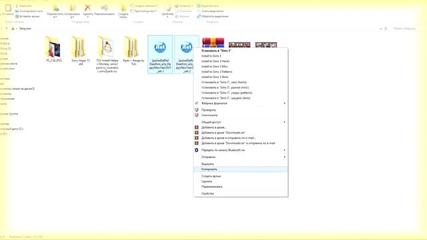This screenshot has width=427, height=240.
Task: Expand the Отправить submenu
Action: point(241,157)
